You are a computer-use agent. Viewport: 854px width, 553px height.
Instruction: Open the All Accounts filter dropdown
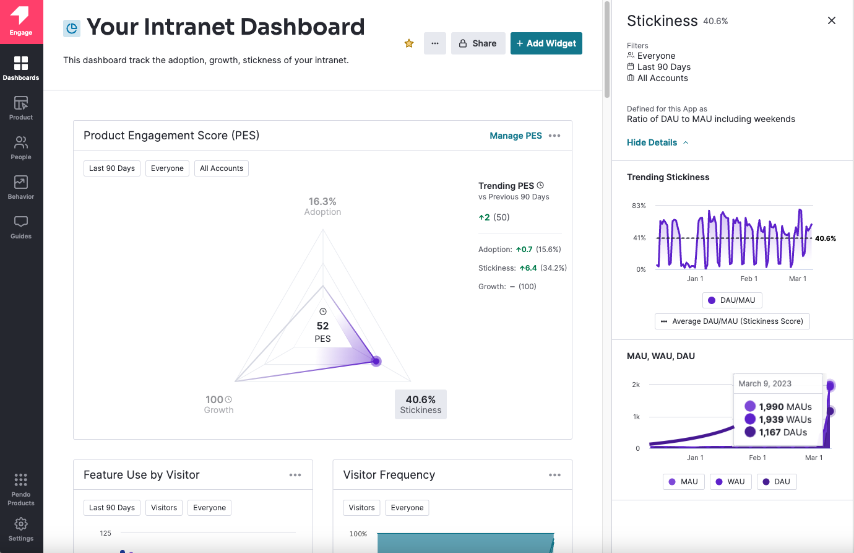(222, 168)
